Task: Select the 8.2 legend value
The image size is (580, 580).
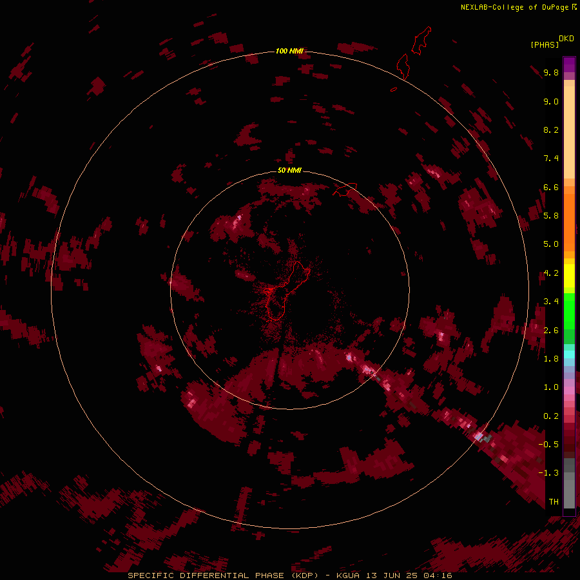Action: pos(551,130)
